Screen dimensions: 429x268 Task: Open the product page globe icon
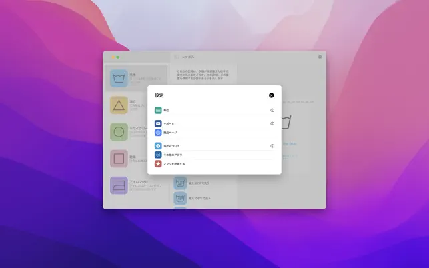(158, 133)
